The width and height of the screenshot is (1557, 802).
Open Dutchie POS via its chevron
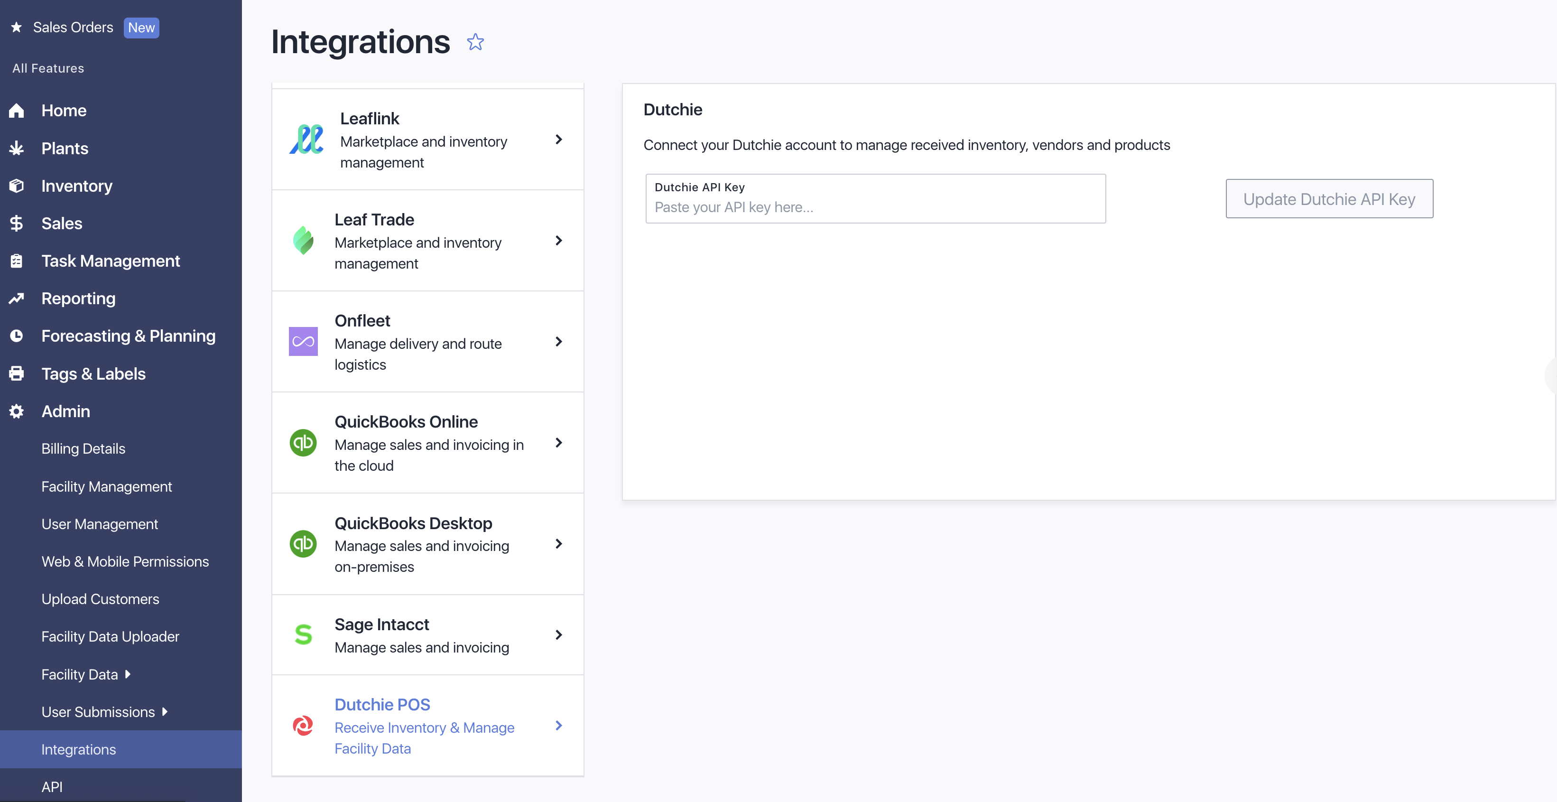[x=559, y=725]
